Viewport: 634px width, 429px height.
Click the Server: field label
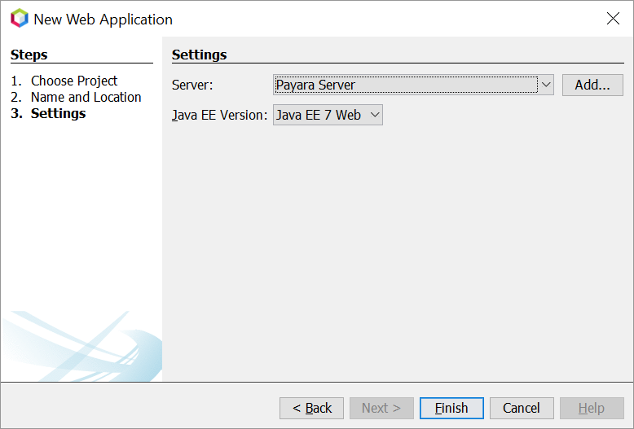pyautogui.click(x=192, y=85)
